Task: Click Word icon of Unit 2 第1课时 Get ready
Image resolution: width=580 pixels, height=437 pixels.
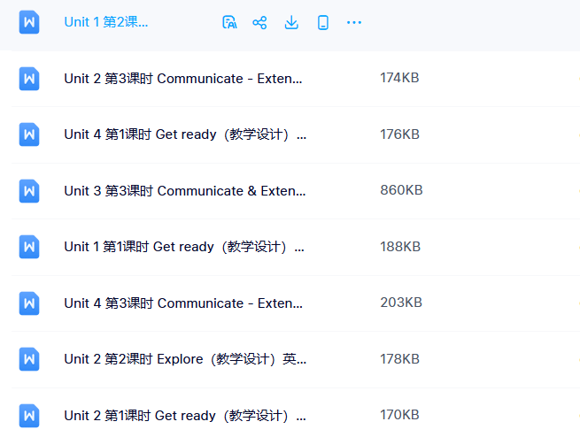Action: tap(29, 416)
